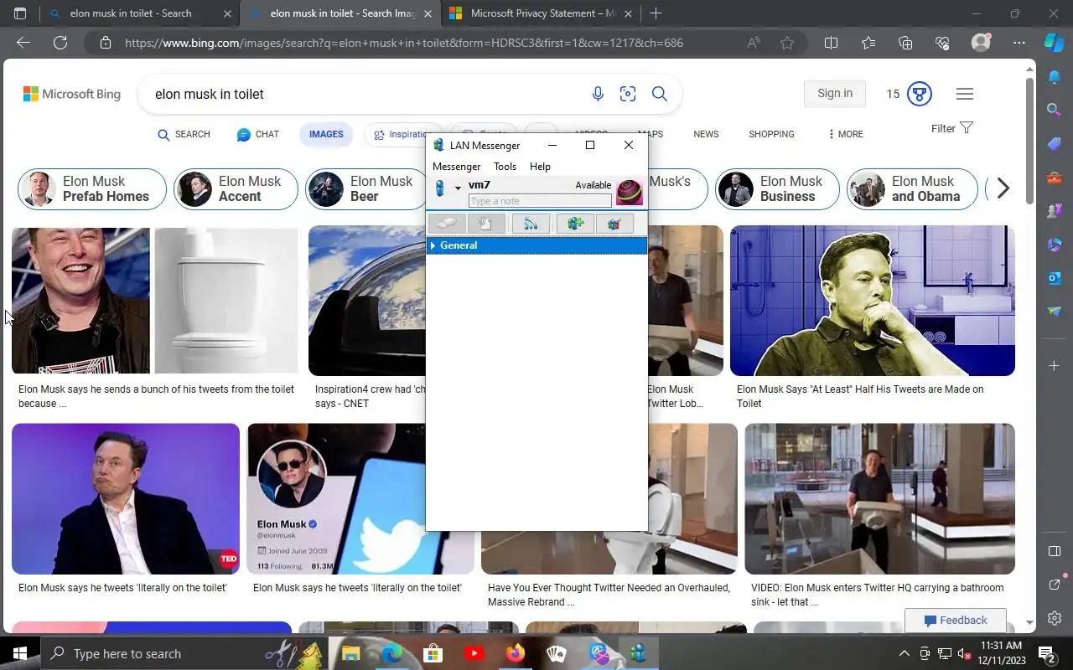Switch to the first 'elon musk in toilet - Search' tab

click(140, 13)
